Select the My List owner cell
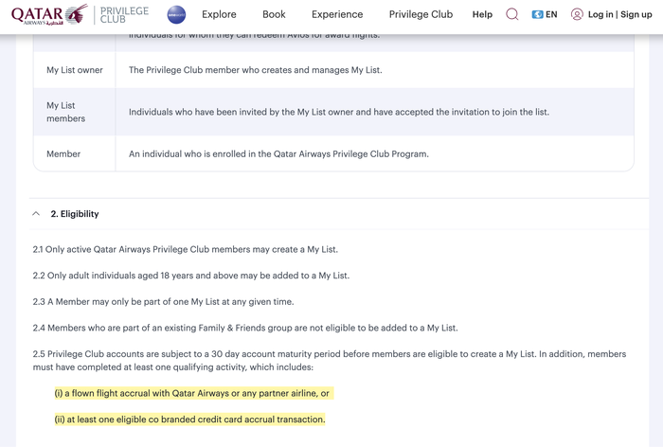The height and width of the screenshot is (447, 663). [x=75, y=70]
